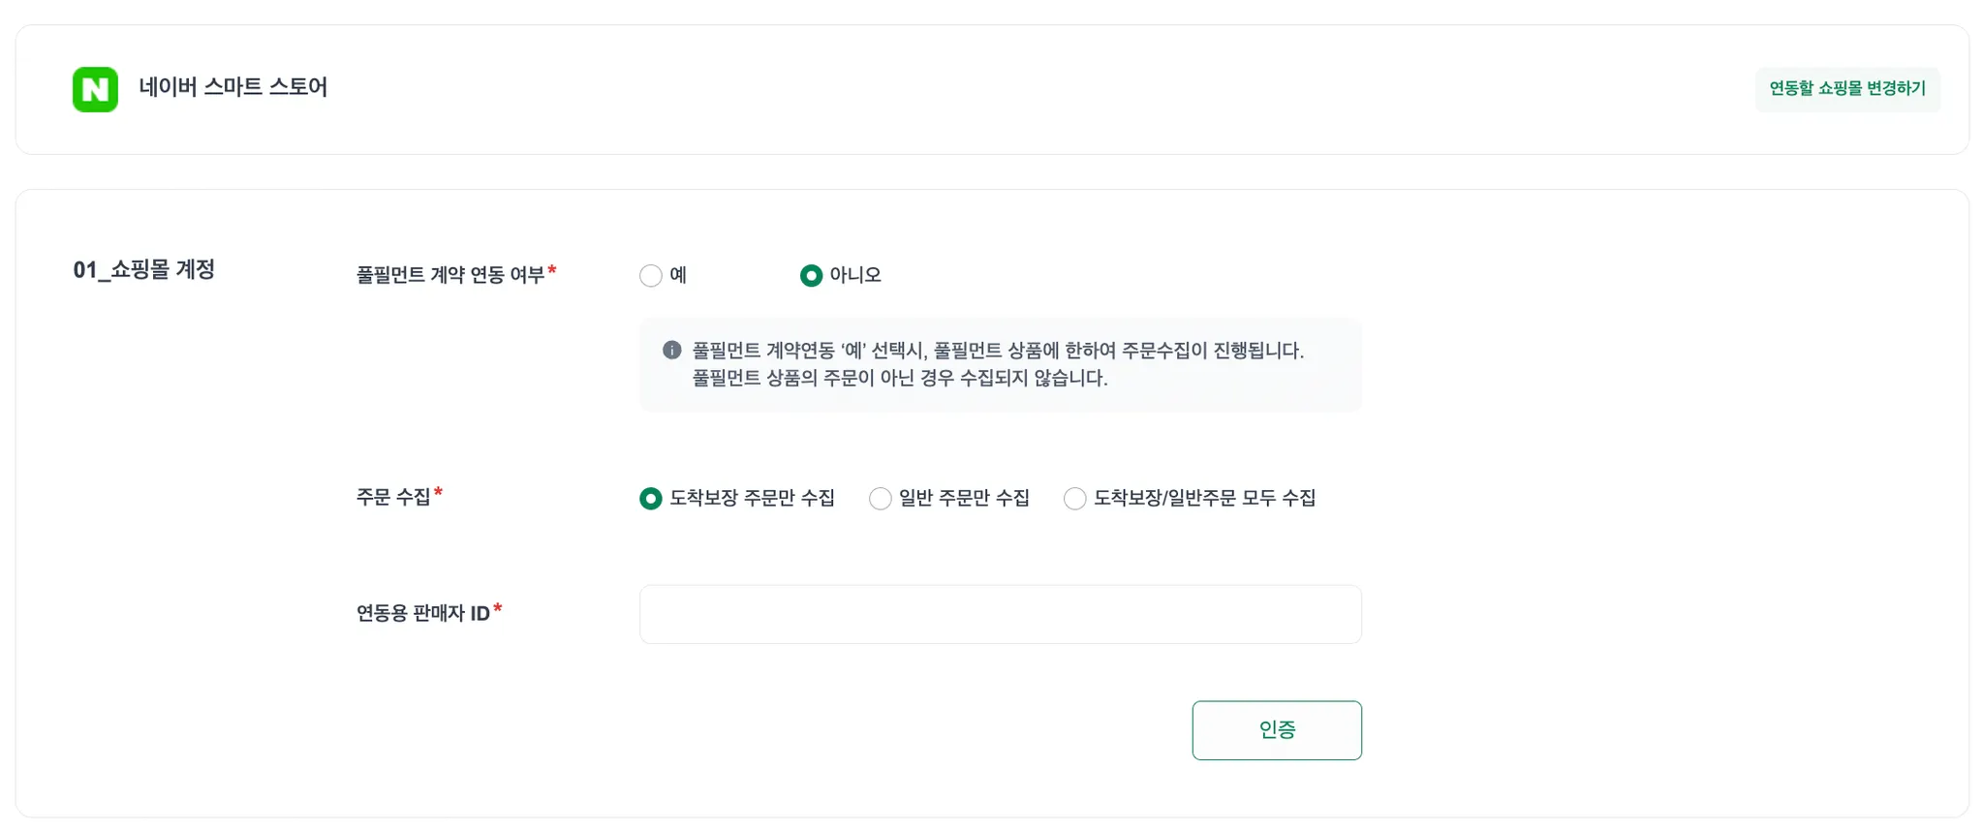Click the info icon in the fulfillment notice
Image resolution: width=1984 pixels, height=831 pixels.
tap(671, 350)
